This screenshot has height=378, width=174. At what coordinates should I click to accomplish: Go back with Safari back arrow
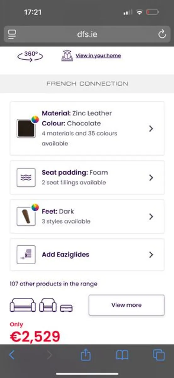tap(12, 355)
